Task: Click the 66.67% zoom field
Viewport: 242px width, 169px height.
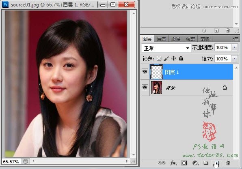Action: (11, 162)
